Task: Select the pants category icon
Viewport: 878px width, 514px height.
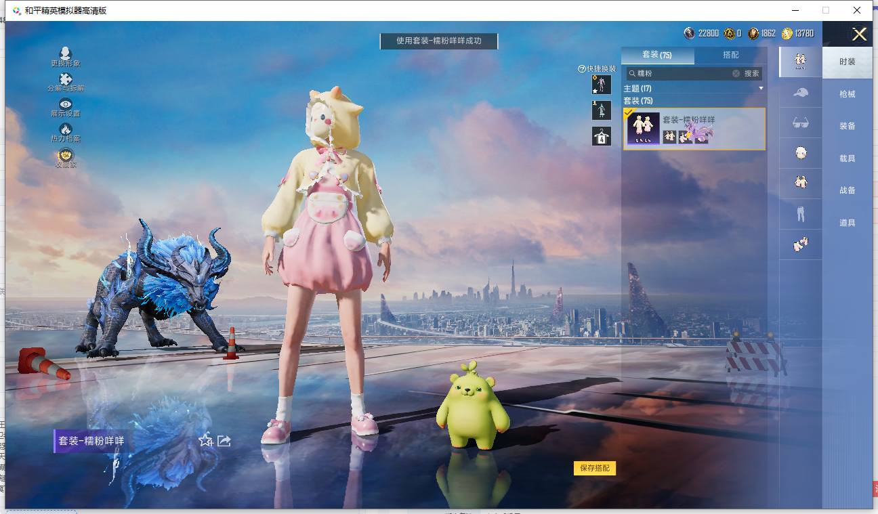Action: [x=800, y=214]
